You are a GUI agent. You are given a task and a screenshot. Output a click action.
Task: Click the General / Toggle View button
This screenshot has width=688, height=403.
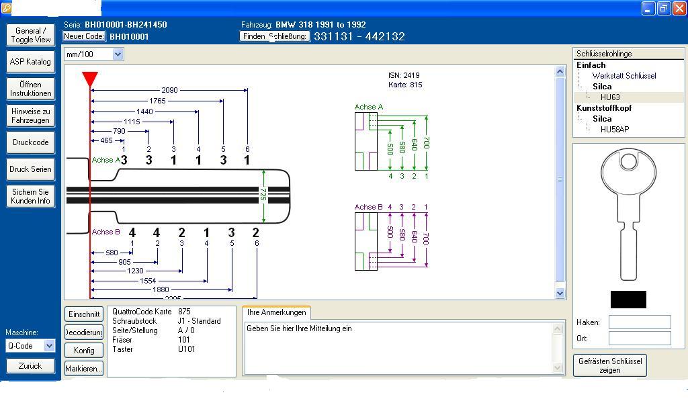pos(30,35)
